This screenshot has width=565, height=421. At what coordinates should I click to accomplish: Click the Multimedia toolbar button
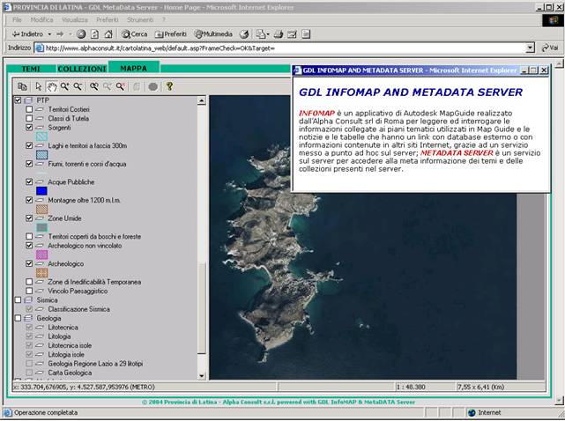[x=213, y=34]
